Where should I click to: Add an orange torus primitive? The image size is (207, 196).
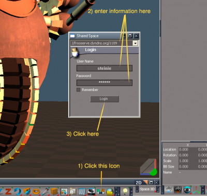coord(36,191)
